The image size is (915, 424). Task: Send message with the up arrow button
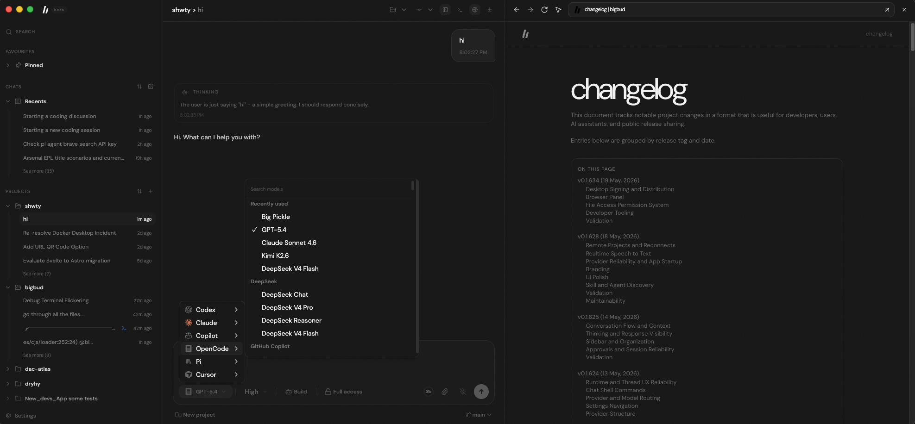[481, 392]
